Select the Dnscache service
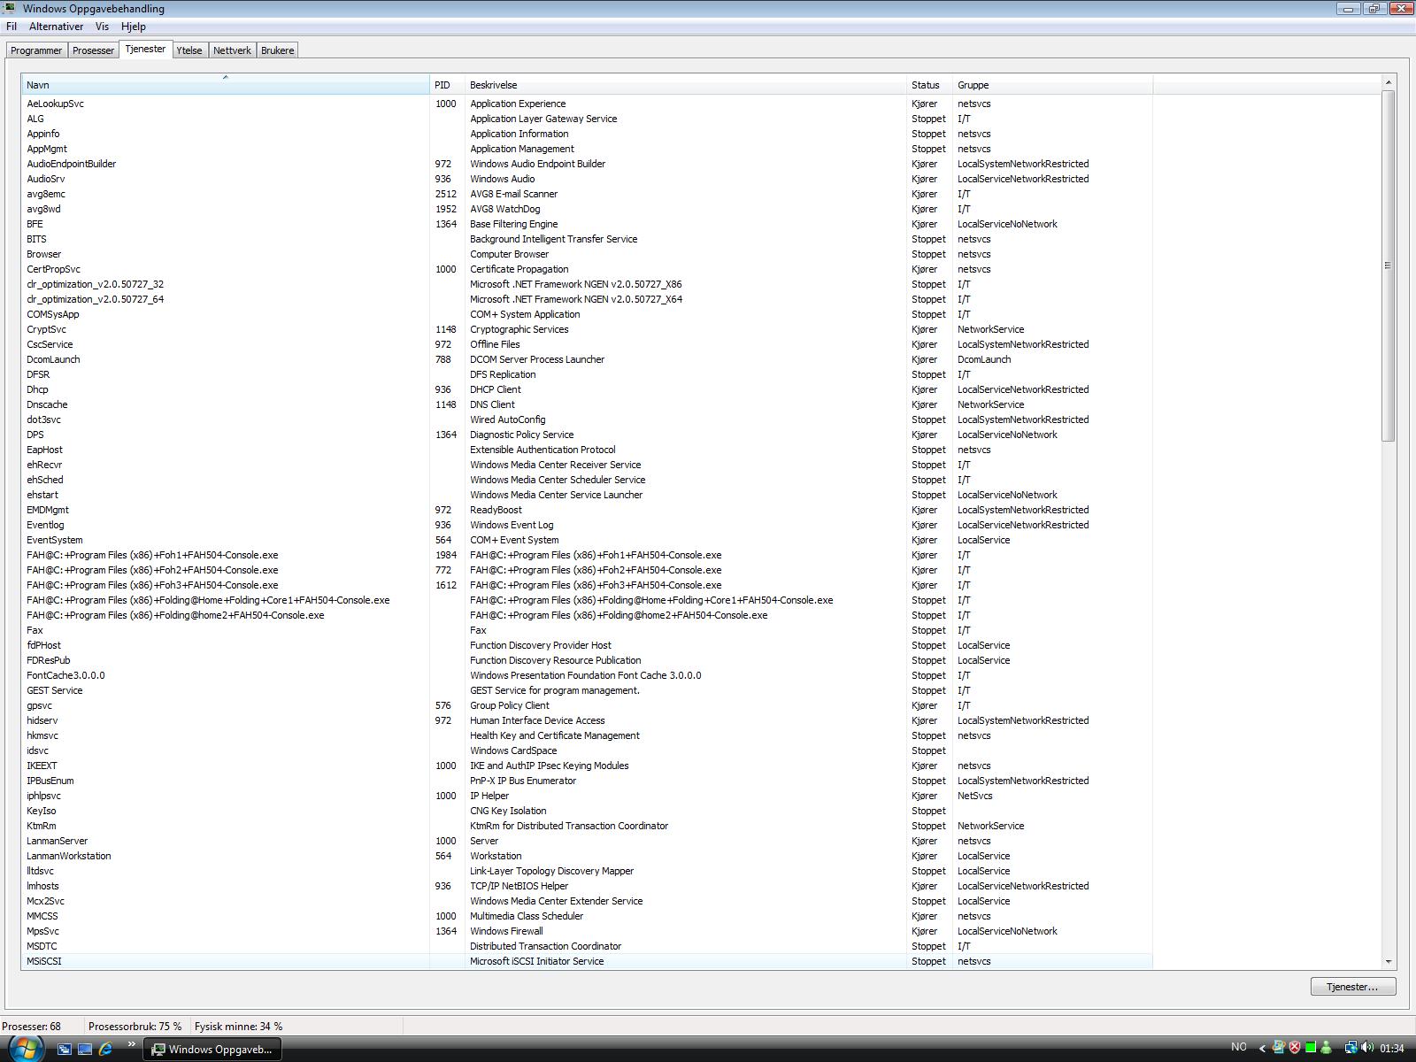 pyautogui.click(x=47, y=404)
